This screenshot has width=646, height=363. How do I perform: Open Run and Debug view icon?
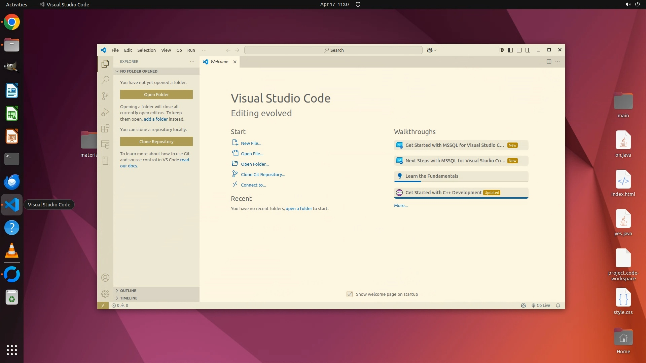click(105, 112)
